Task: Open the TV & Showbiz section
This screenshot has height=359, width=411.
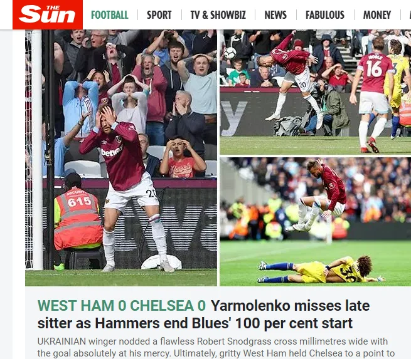Action: (x=218, y=15)
